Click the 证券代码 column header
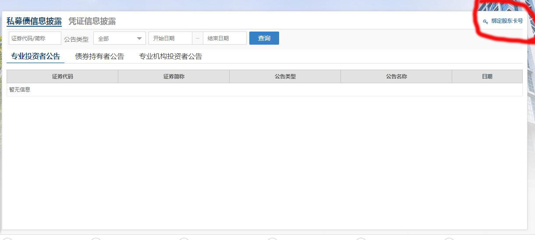535x240 pixels. (x=63, y=77)
